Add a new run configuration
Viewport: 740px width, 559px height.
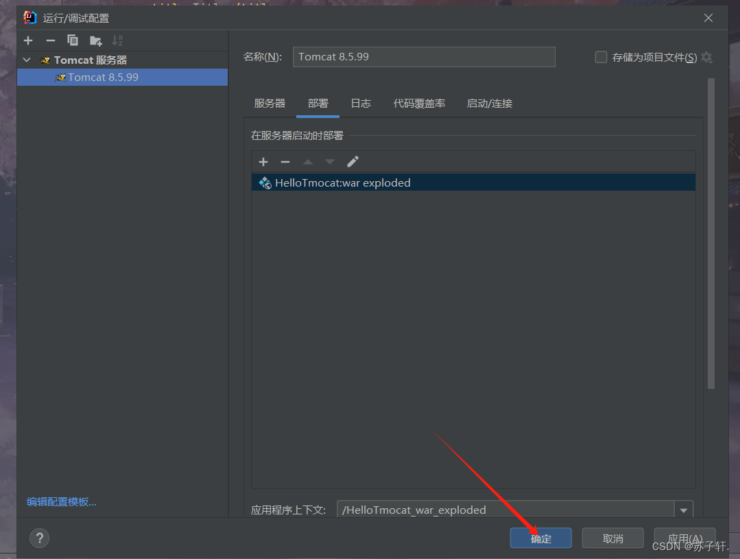point(28,40)
